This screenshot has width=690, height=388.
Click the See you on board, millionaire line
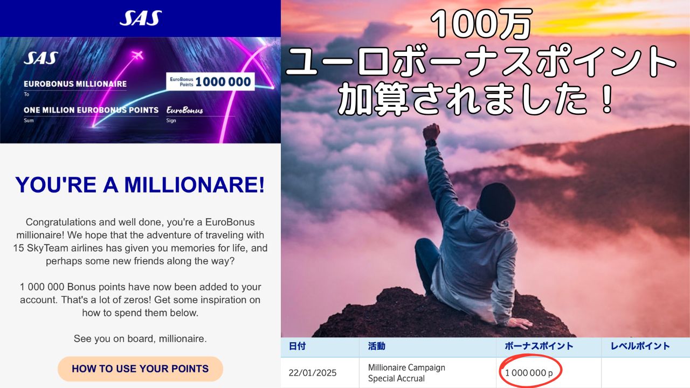coord(140,339)
